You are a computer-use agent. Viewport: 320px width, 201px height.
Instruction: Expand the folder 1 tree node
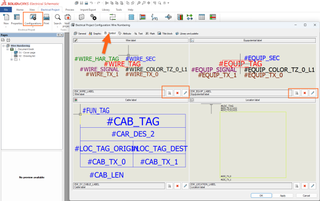12,59
